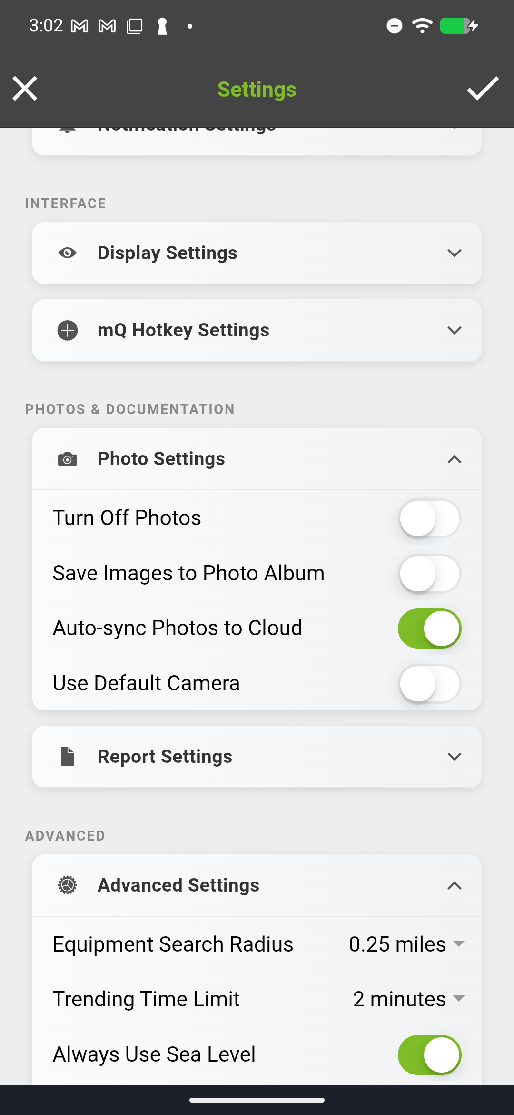Image resolution: width=514 pixels, height=1115 pixels.
Task: Disable Auto-sync Photos to Cloud
Action: [429, 628]
